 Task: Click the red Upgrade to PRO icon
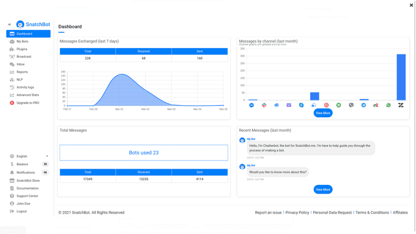[12, 103]
